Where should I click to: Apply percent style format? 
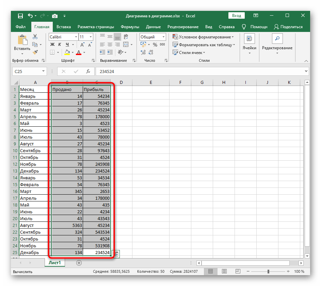pos(155,44)
